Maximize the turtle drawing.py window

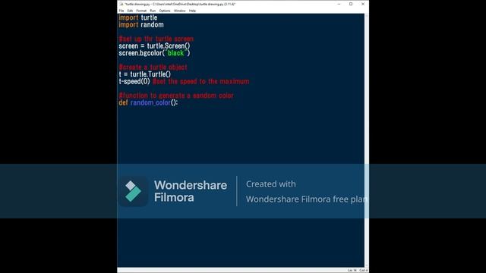pyautogui.click(x=351, y=4)
